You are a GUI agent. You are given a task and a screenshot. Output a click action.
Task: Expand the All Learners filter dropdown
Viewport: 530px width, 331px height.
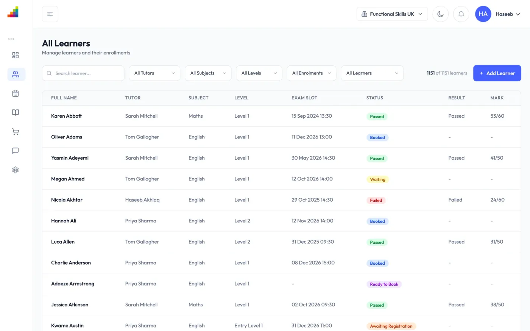[x=372, y=73]
